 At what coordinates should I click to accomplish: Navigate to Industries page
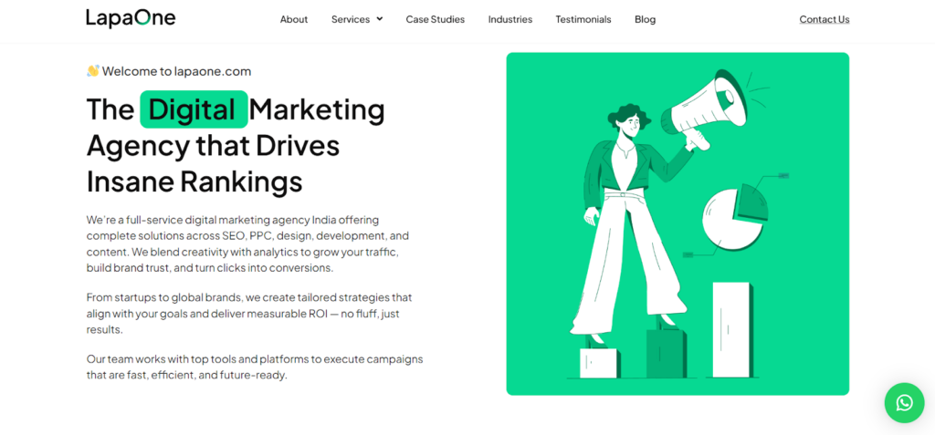[x=510, y=19]
